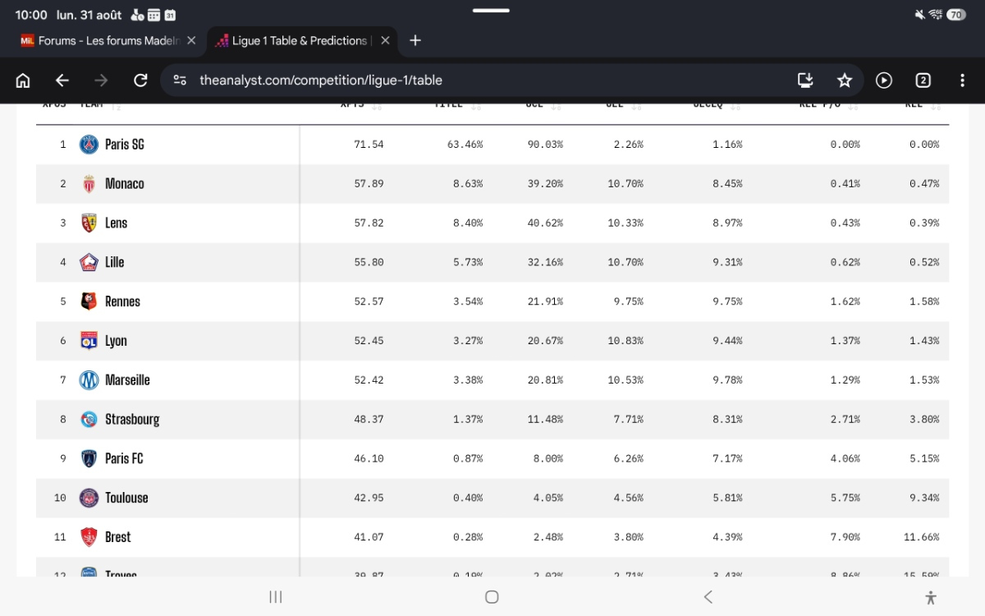
Task: Open site info icon in address bar
Action: [x=180, y=80]
